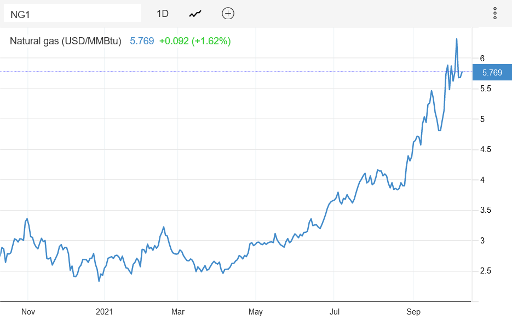Click the NG1 symbol search field
Image resolution: width=512 pixels, height=320 pixels.
[72, 14]
